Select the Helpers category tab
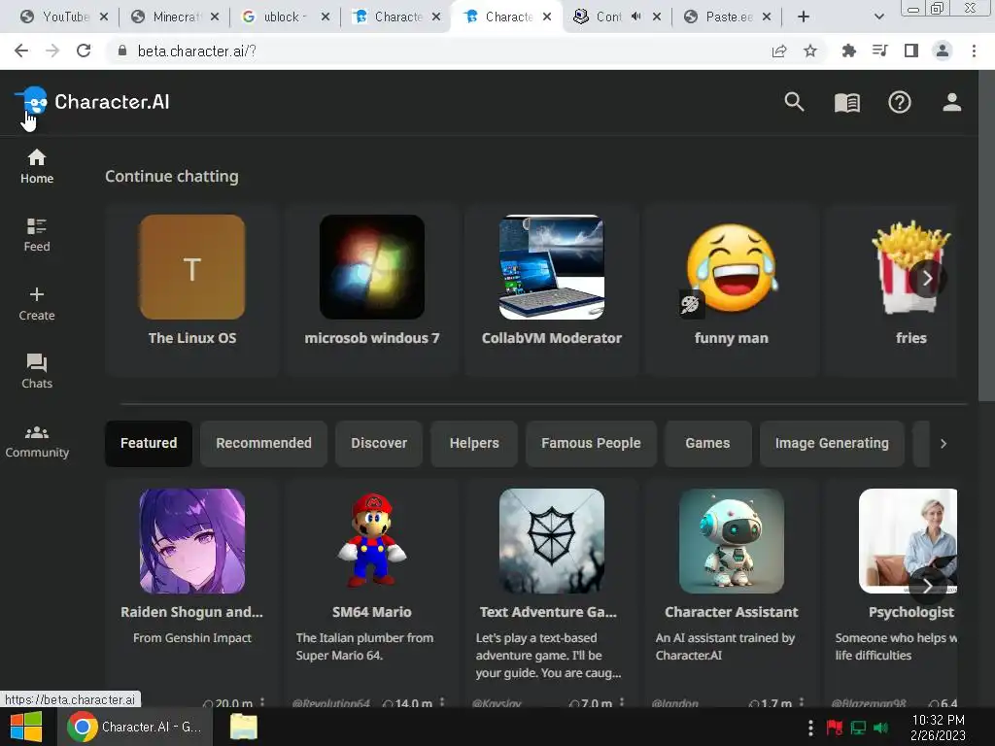Screen dimensions: 995x746 point(474,443)
